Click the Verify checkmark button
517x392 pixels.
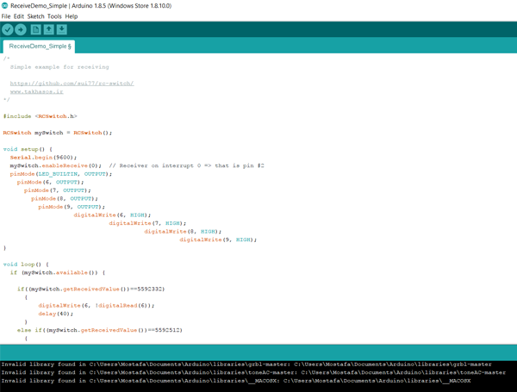[8, 29]
